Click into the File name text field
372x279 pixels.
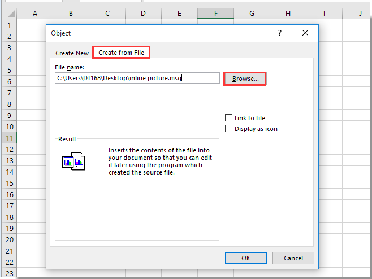coord(137,79)
